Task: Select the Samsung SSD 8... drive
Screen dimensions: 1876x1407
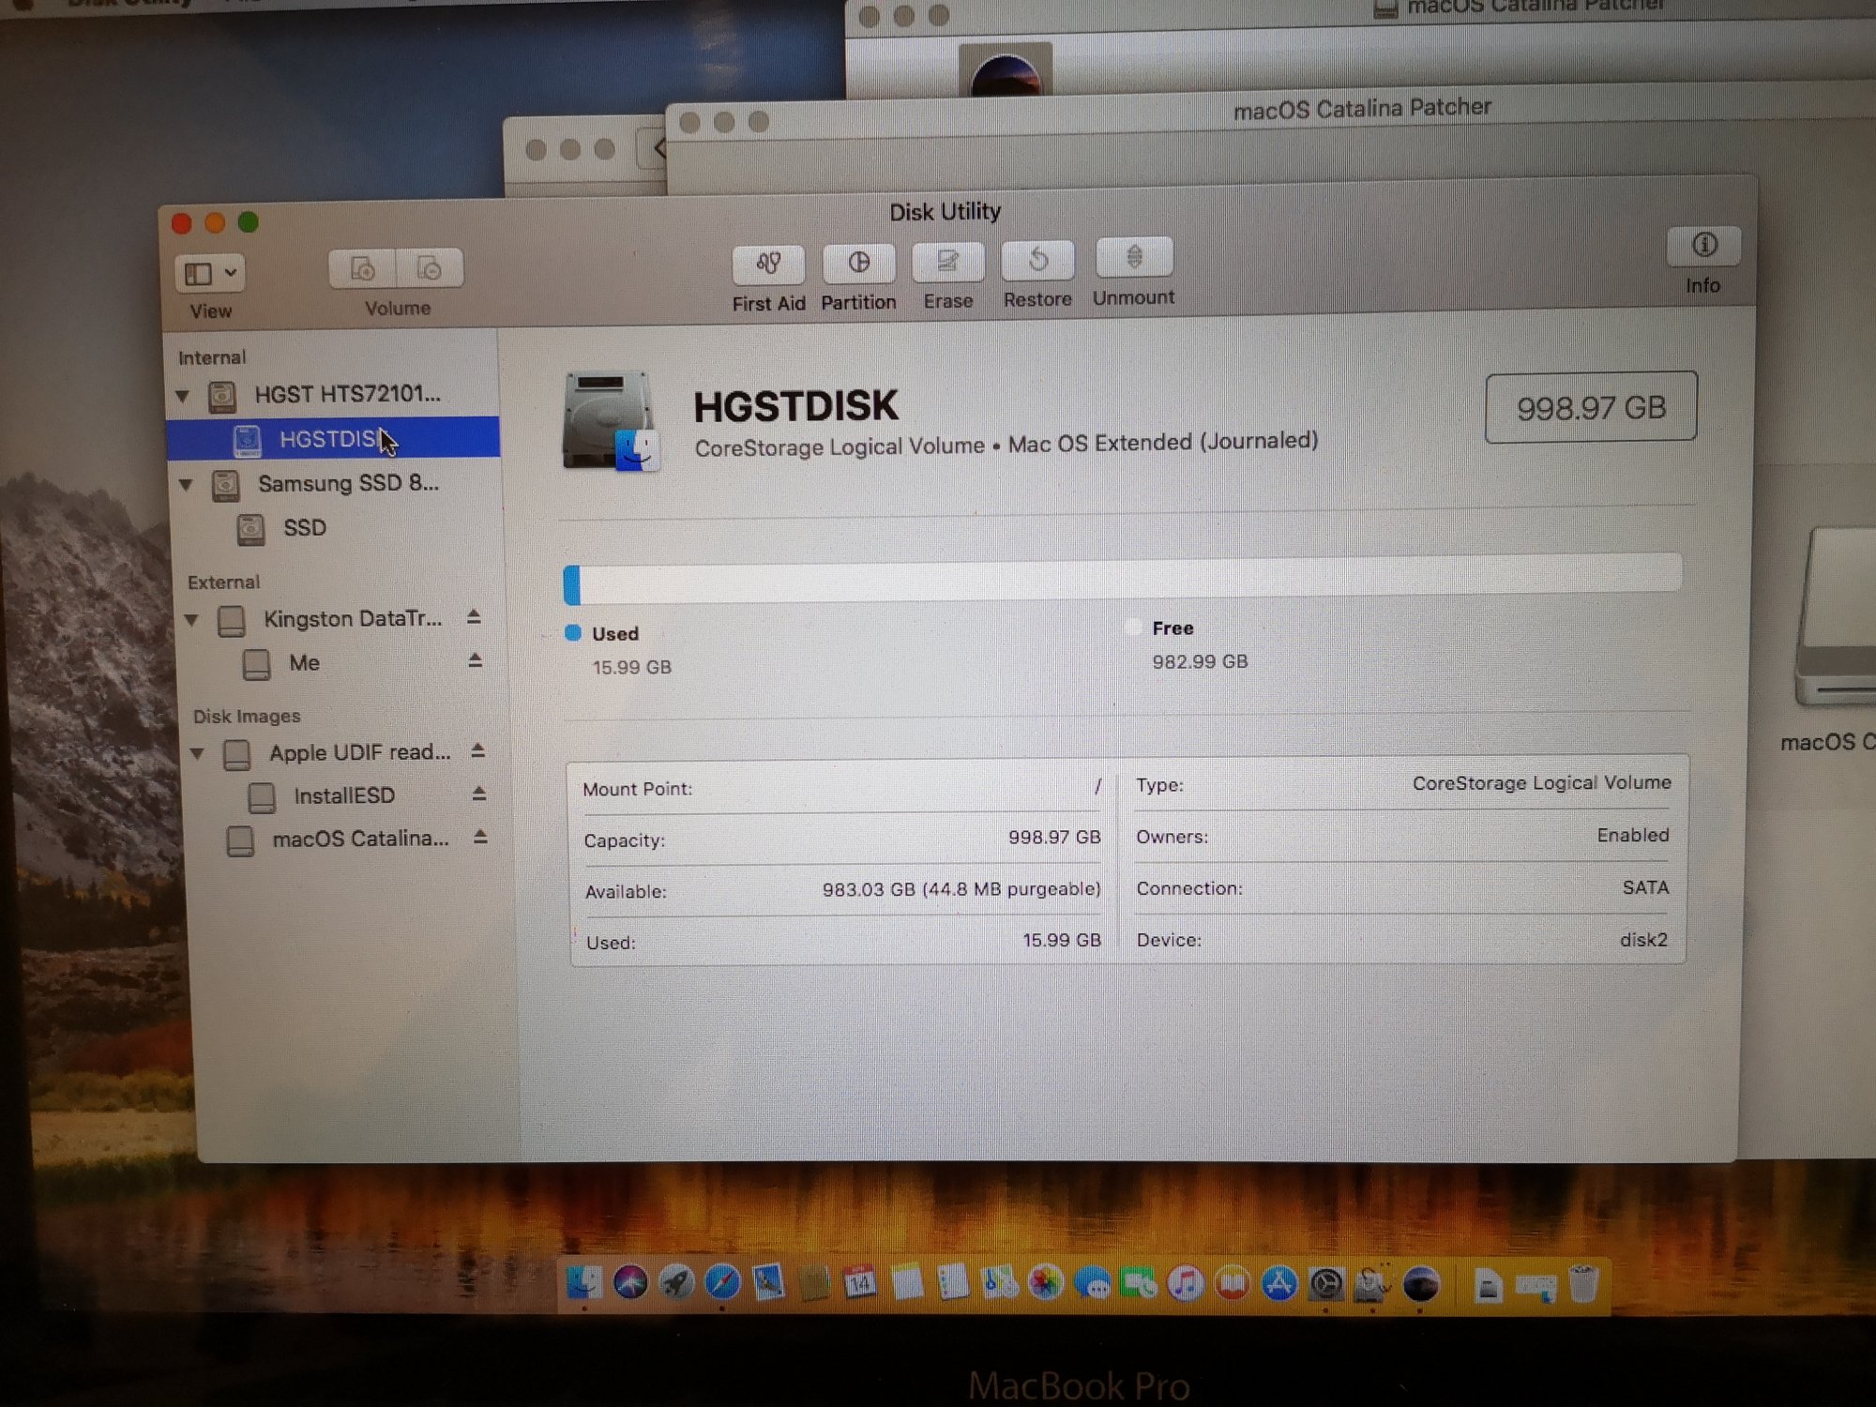Action: coord(348,483)
